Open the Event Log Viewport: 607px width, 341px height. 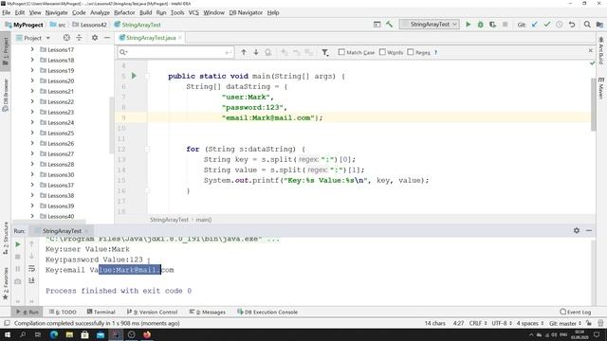click(x=576, y=312)
